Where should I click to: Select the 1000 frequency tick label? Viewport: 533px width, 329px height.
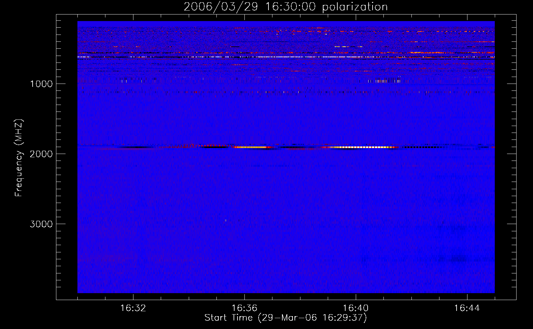[x=41, y=84]
